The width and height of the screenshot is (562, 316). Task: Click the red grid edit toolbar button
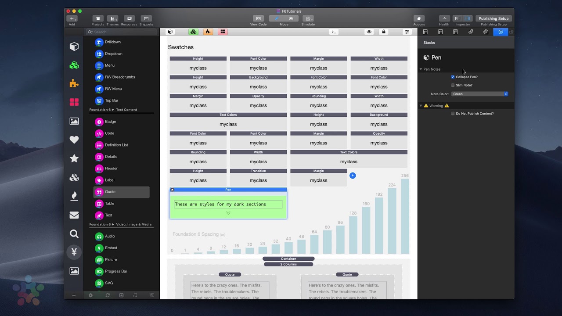click(223, 32)
